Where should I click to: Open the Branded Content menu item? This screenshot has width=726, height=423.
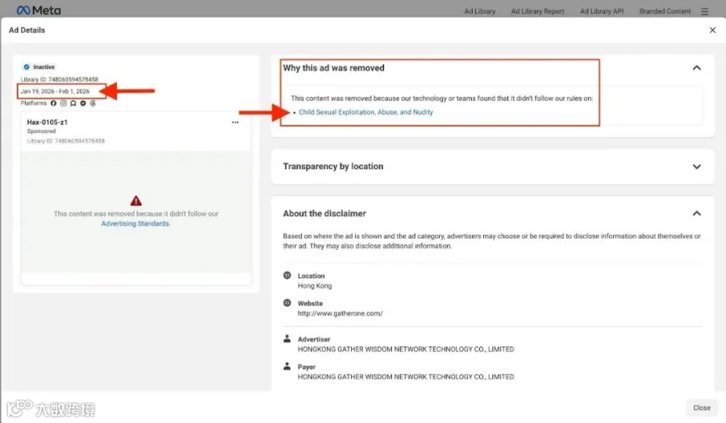click(665, 11)
